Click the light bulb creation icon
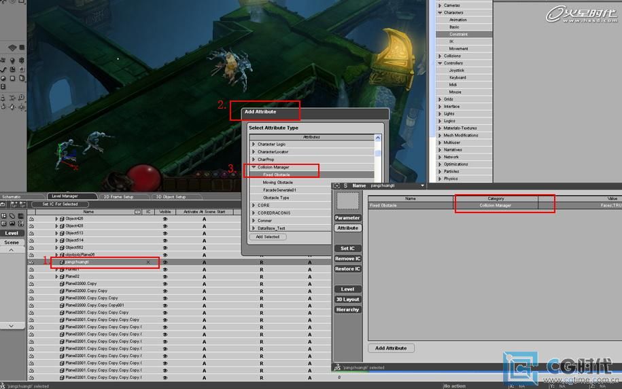 tap(12, 60)
